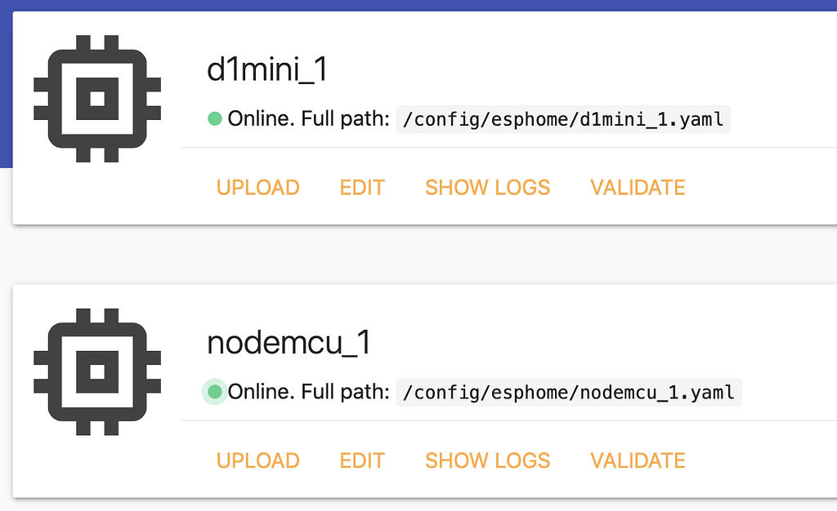The image size is (837, 511).
Task: Click the blue header bar
Action: coord(418,6)
